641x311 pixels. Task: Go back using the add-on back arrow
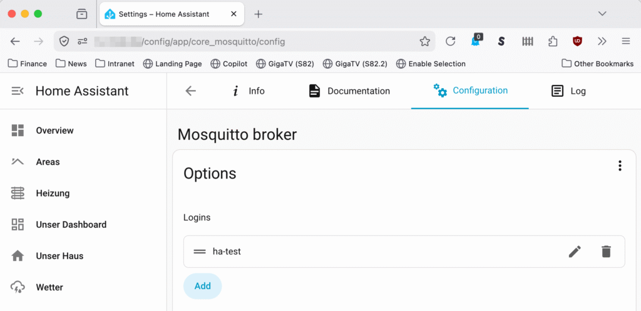[191, 91]
